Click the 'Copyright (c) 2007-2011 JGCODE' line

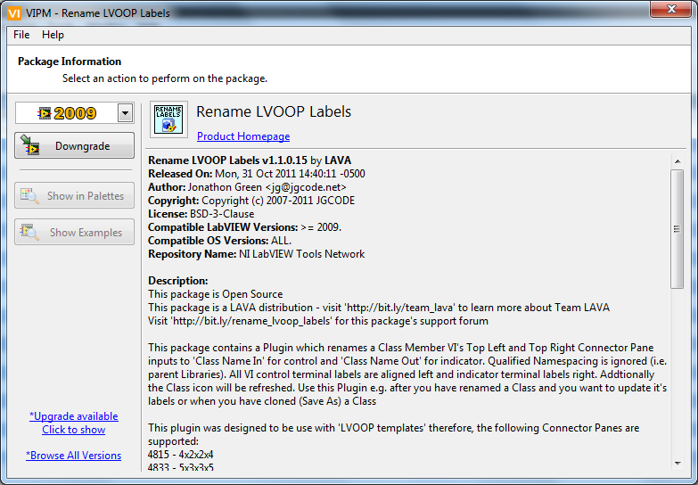(251, 201)
